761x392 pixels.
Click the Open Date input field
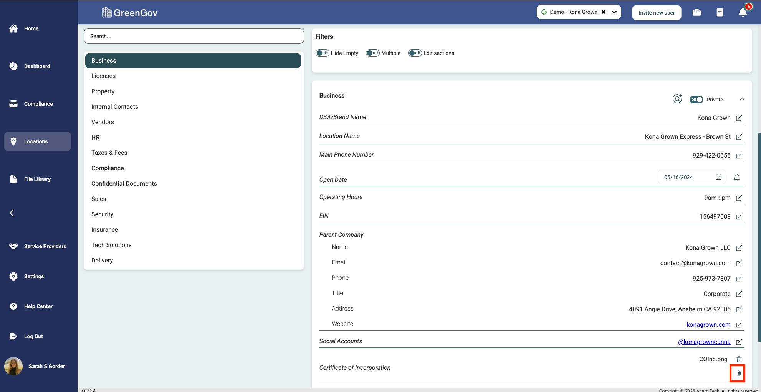692,177
